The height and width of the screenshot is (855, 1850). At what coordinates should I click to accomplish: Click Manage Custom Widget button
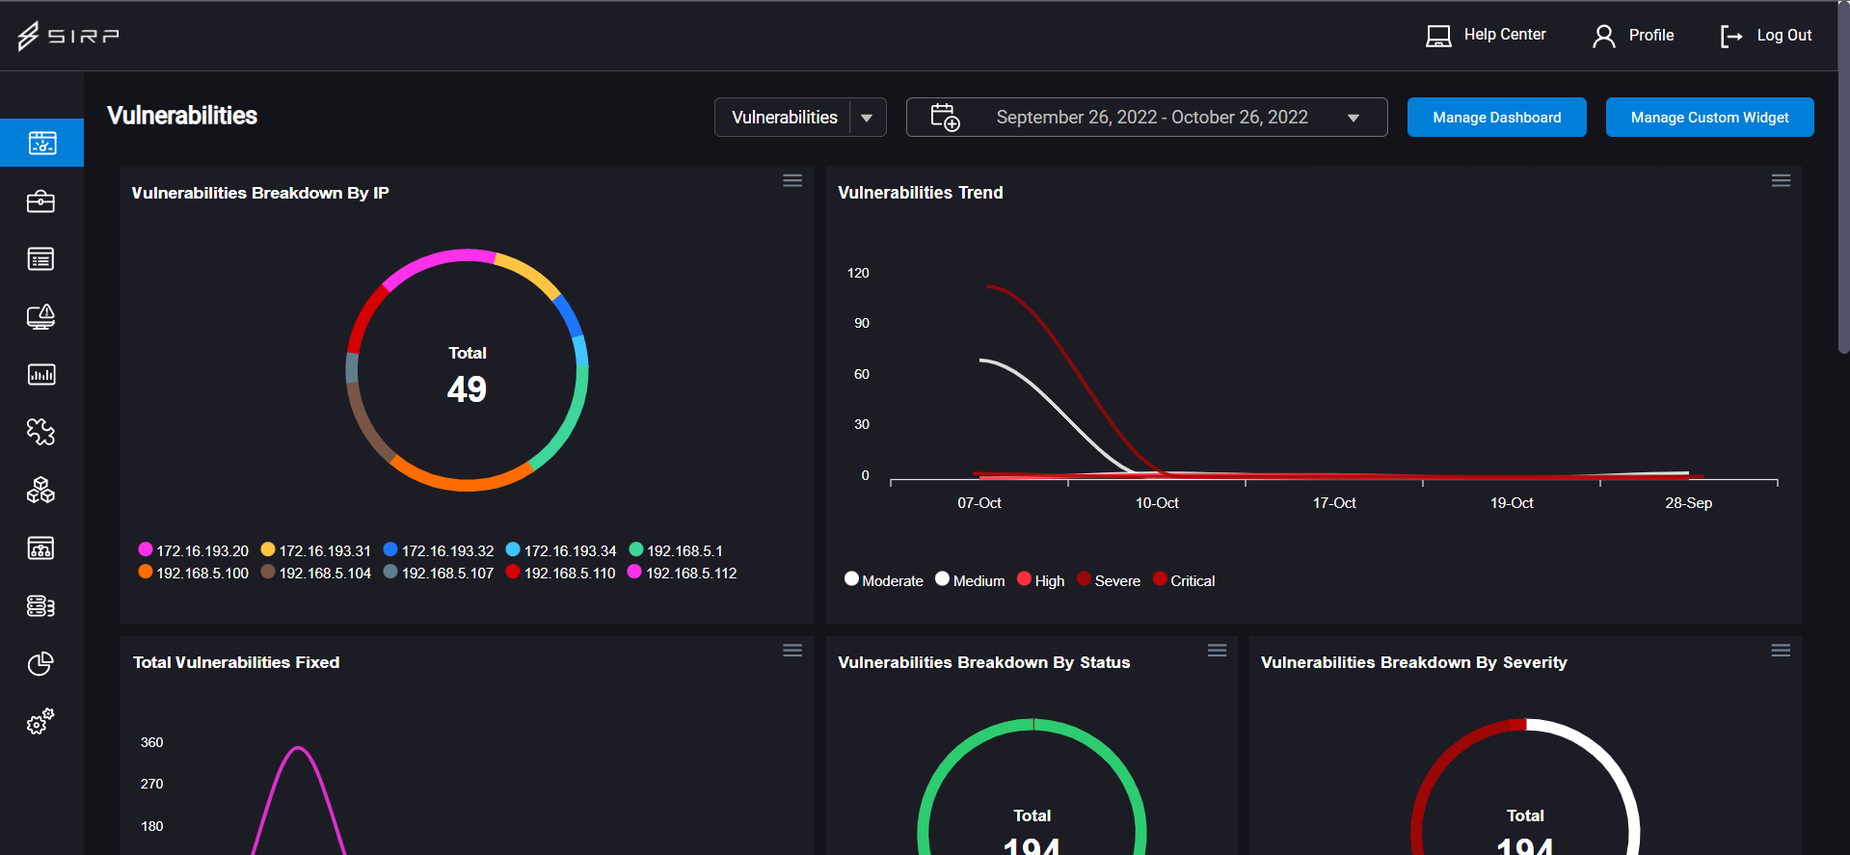pyautogui.click(x=1709, y=117)
